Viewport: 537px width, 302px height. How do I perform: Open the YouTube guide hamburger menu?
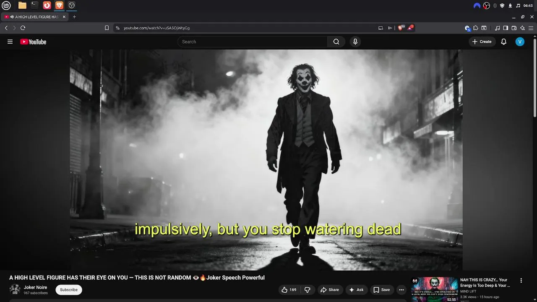click(x=10, y=42)
